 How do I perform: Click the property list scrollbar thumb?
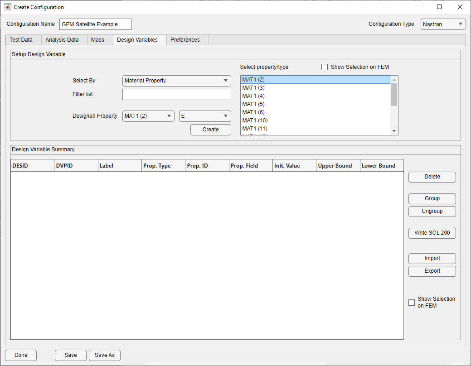(x=394, y=95)
